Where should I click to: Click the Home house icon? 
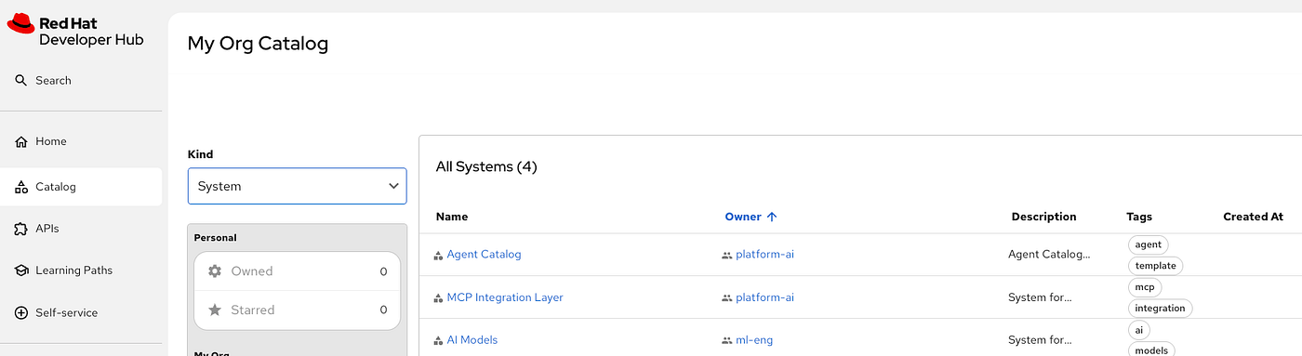[x=20, y=141]
